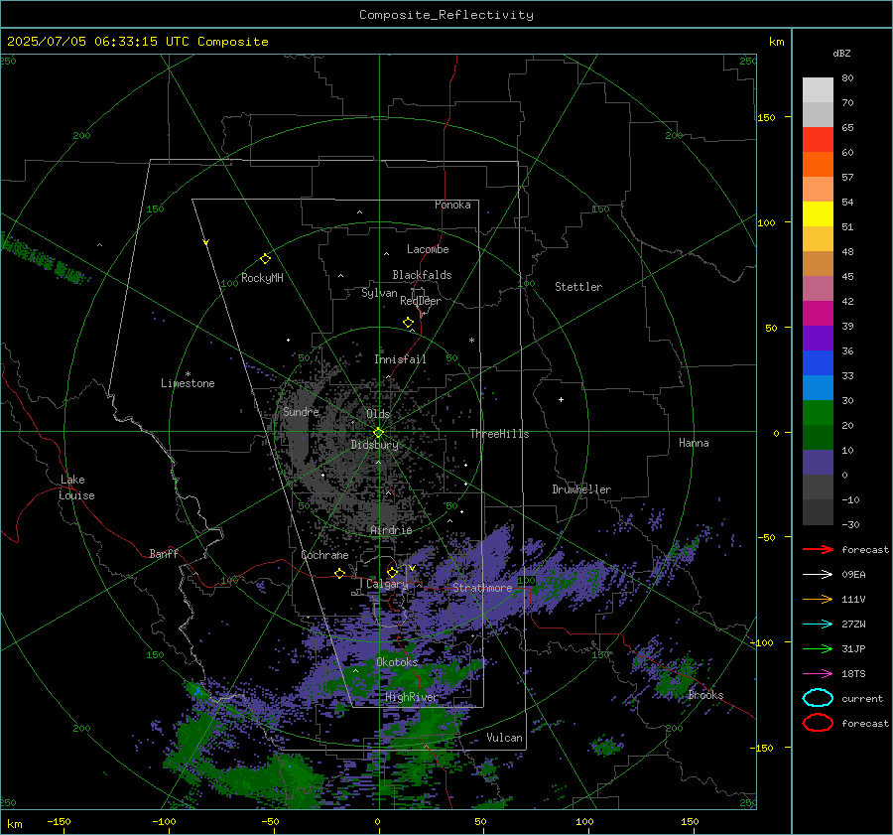893x835 pixels.
Task: Click the Sylvan label on map
Action: point(379,293)
